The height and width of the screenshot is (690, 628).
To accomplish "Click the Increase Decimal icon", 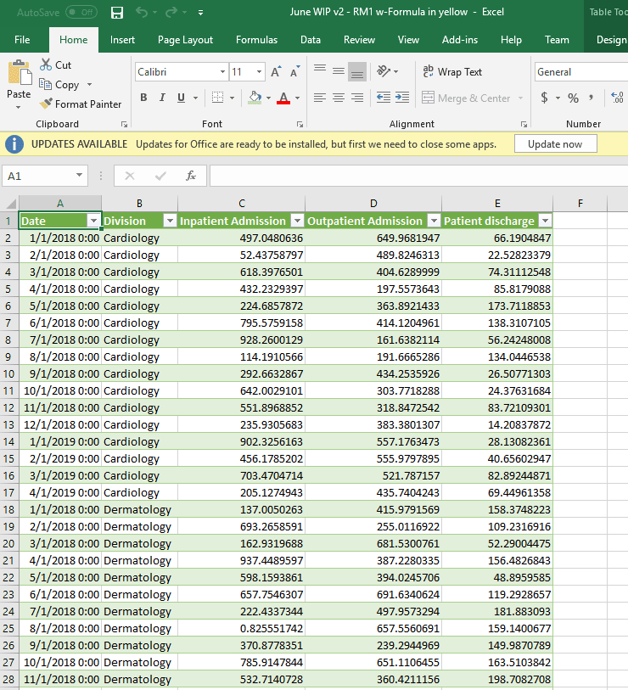I will [617, 98].
